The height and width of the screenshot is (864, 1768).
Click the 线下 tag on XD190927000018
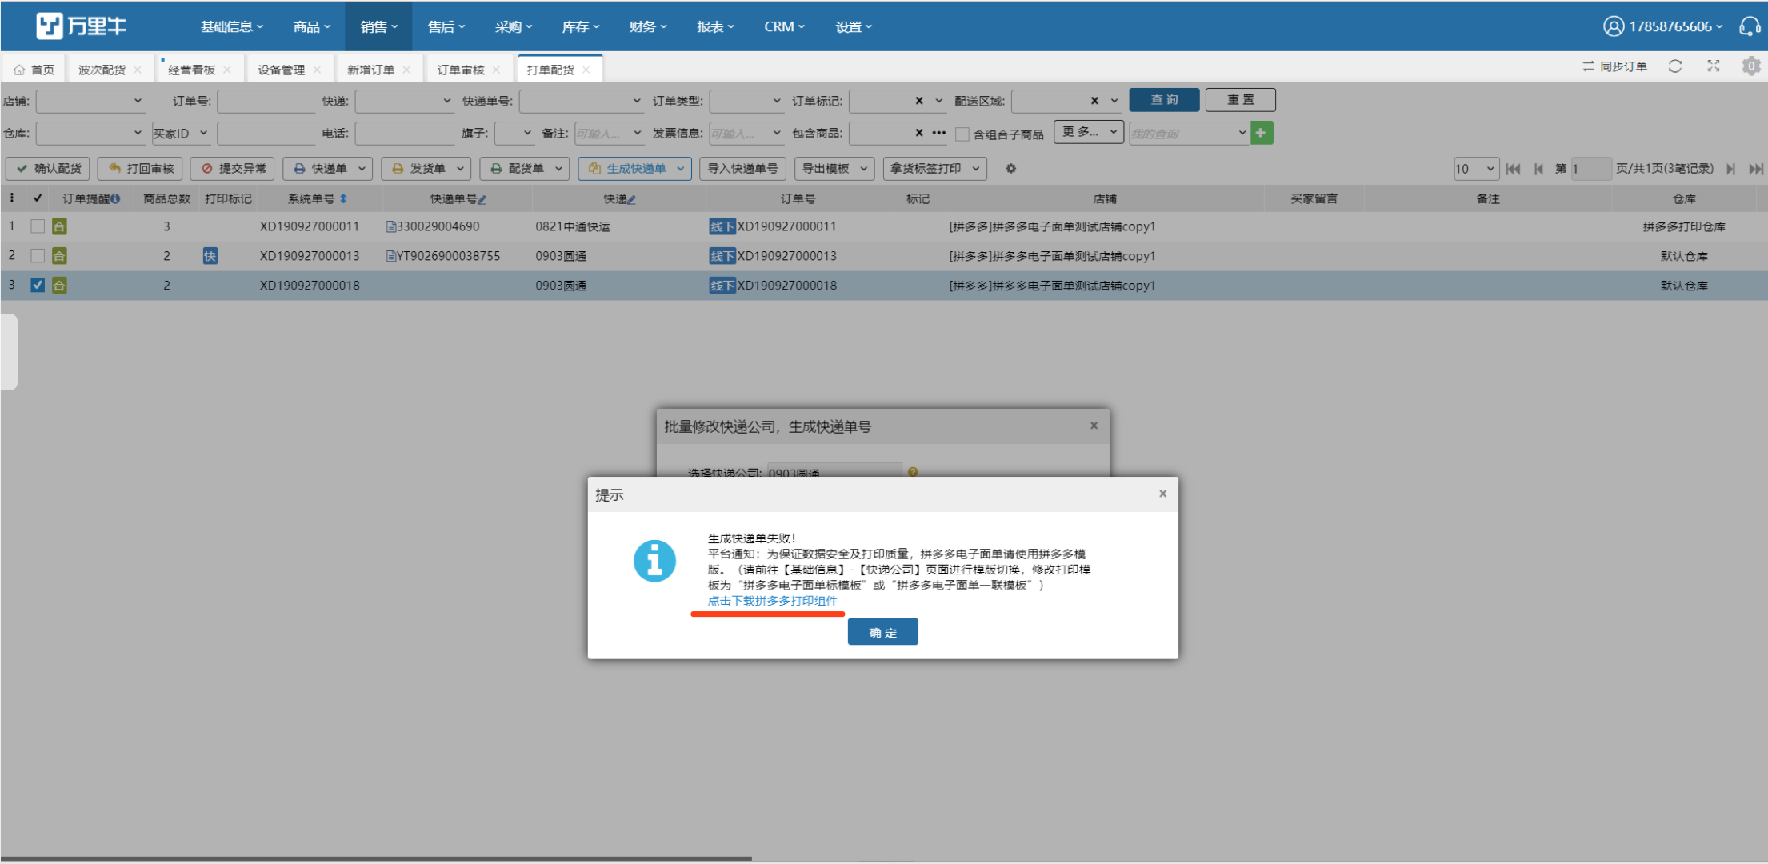[x=722, y=286]
